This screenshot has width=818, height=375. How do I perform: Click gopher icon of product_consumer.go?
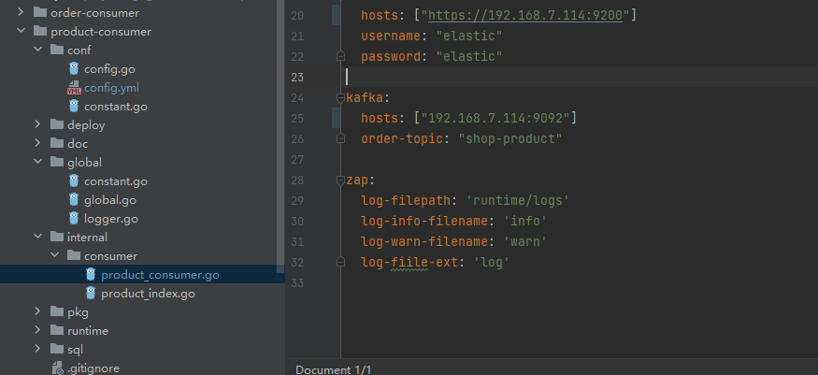91,274
